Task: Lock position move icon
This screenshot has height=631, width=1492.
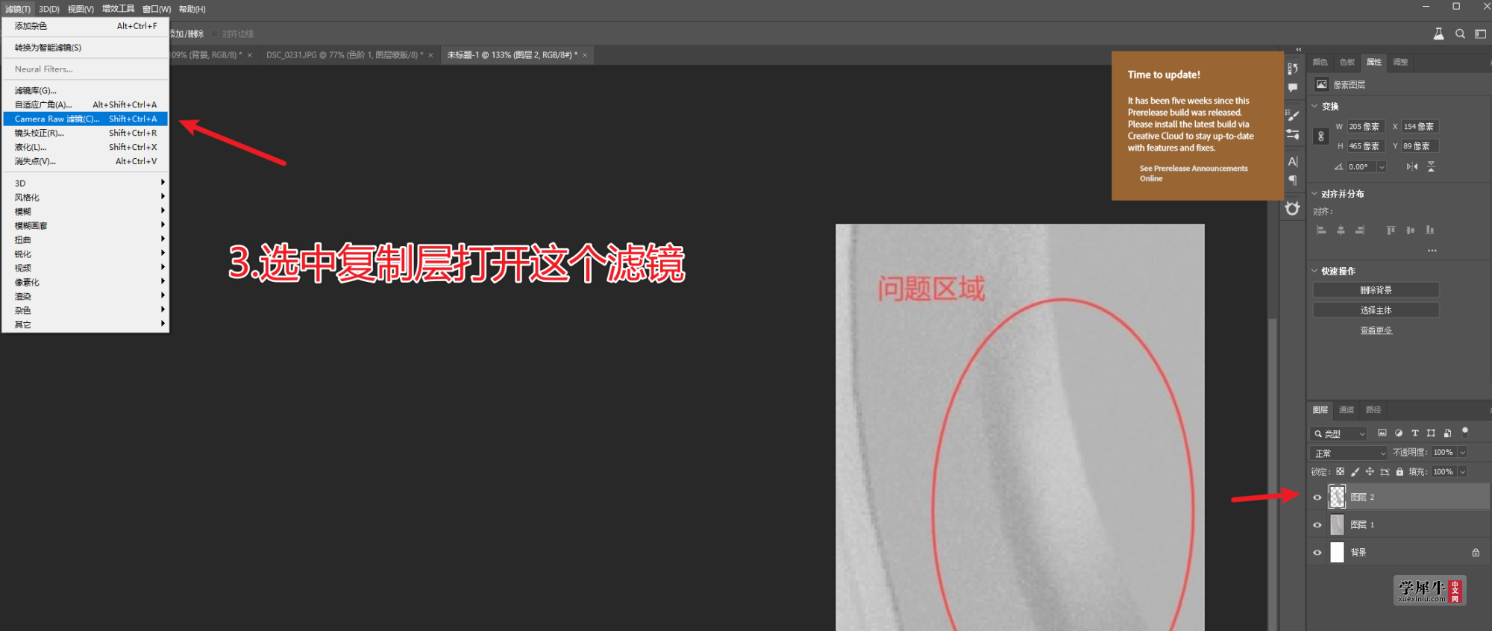Action: pyautogui.click(x=1370, y=471)
